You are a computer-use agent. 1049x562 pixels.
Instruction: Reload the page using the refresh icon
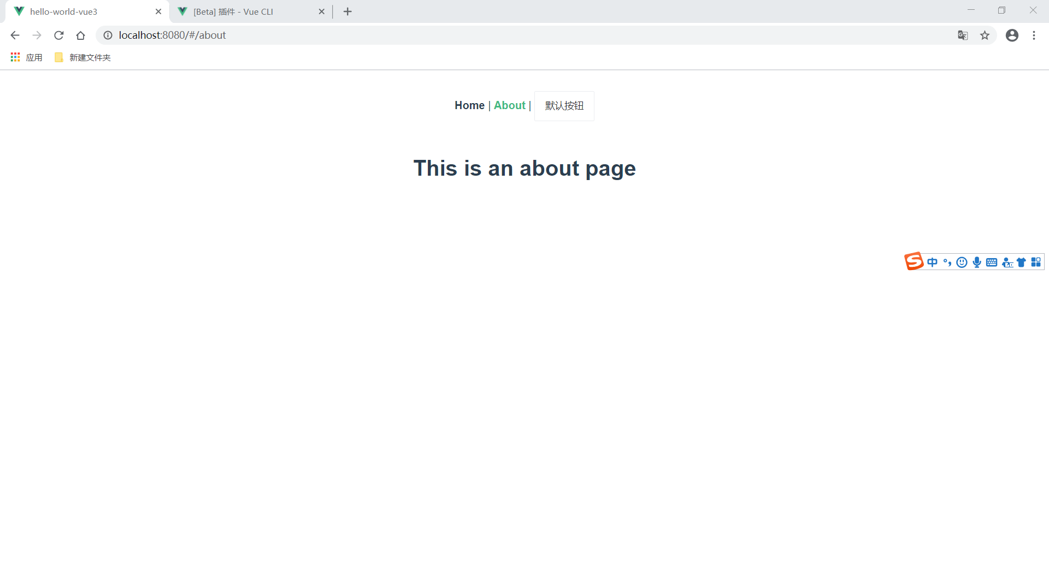pyautogui.click(x=58, y=35)
